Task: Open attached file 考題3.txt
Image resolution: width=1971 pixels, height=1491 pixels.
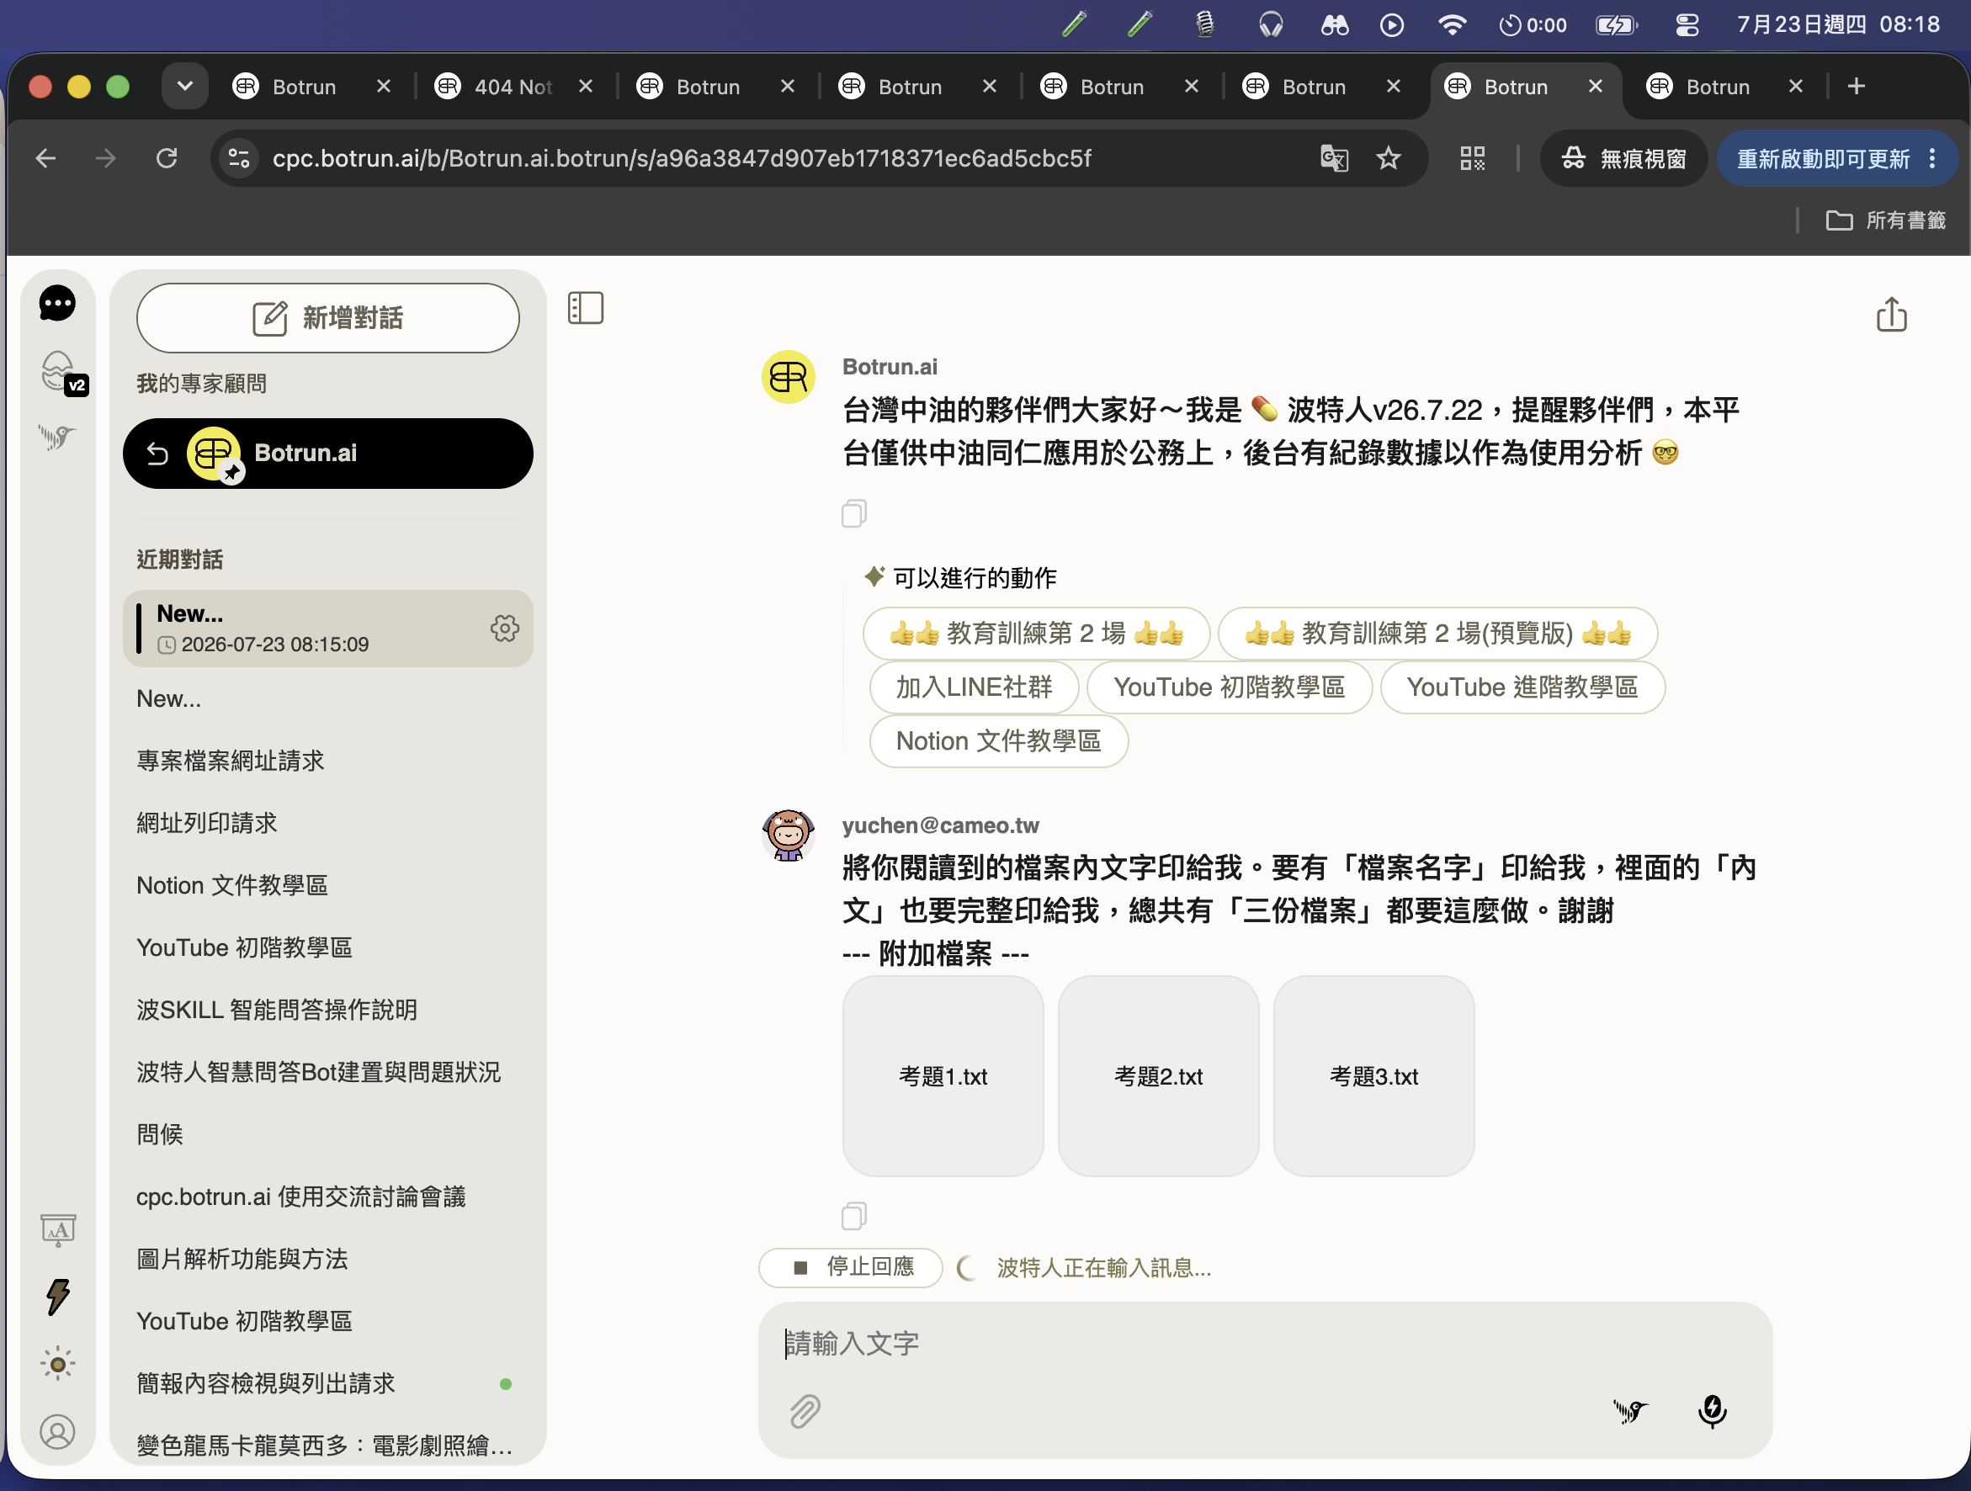Action: click(x=1373, y=1076)
